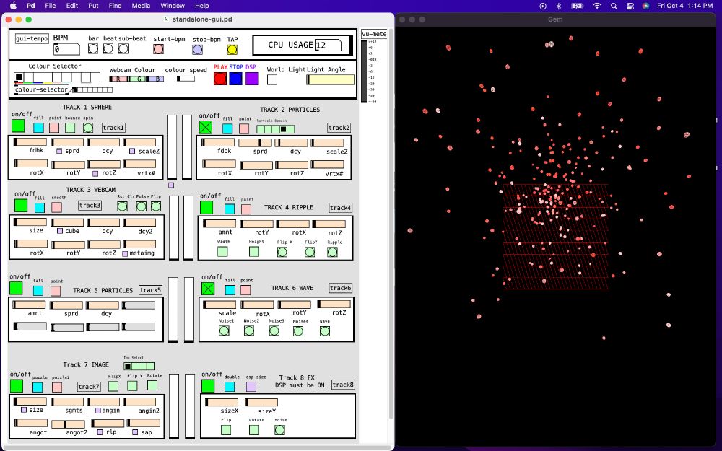Click the bar indicator bang
Viewport: 722px width, 451px height.
pyautogui.click(x=93, y=48)
